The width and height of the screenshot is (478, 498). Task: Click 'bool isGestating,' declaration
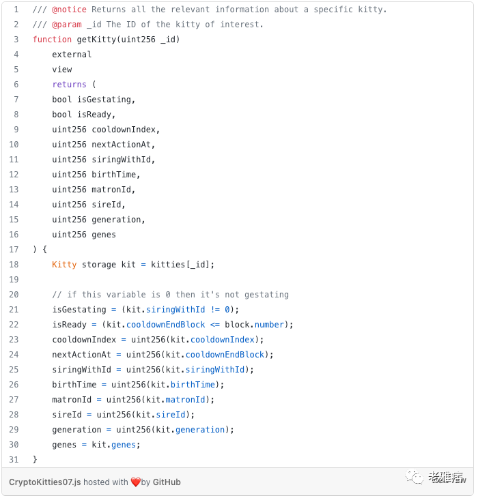click(94, 100)
